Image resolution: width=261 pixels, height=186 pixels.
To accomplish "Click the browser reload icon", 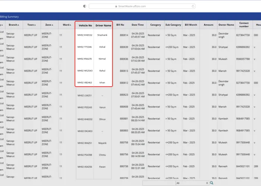I will [193, 6].
